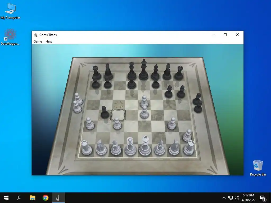
Task: Open the My Computer desktop icon
Action: click(x=10, y=11)
